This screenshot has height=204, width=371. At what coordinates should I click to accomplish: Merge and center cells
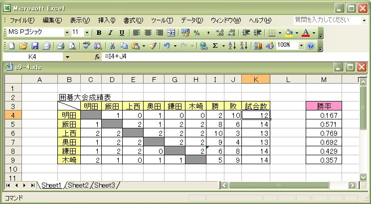[171, 33]
